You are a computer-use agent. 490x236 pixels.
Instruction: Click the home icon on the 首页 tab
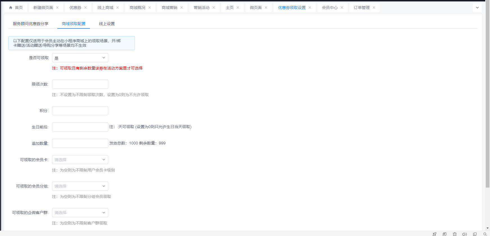point(11,8)
